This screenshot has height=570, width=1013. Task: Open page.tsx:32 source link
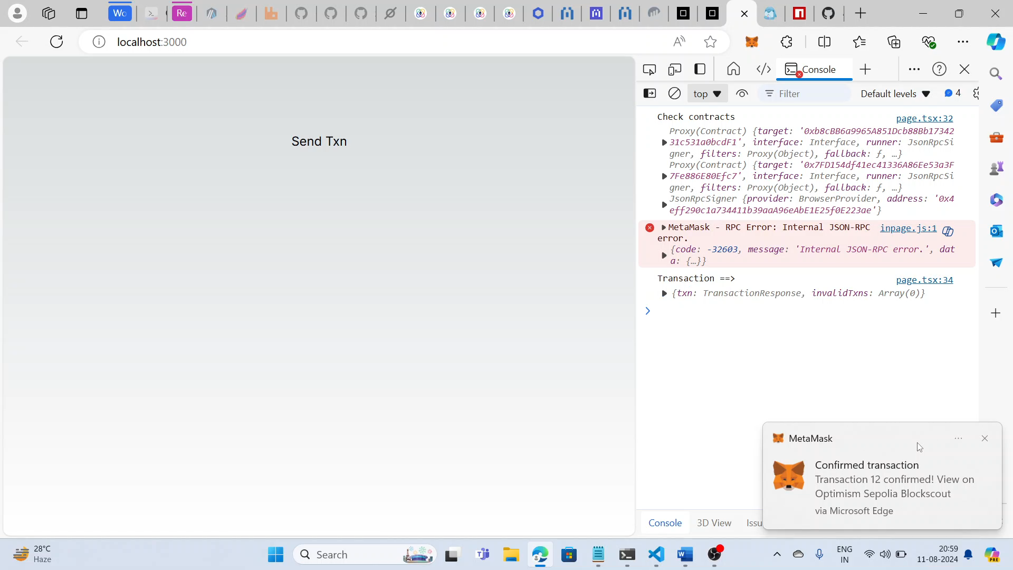(924, 118)
